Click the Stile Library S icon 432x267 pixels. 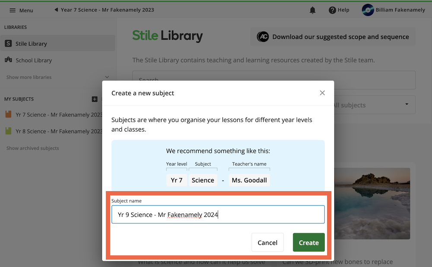coord(8,44)
